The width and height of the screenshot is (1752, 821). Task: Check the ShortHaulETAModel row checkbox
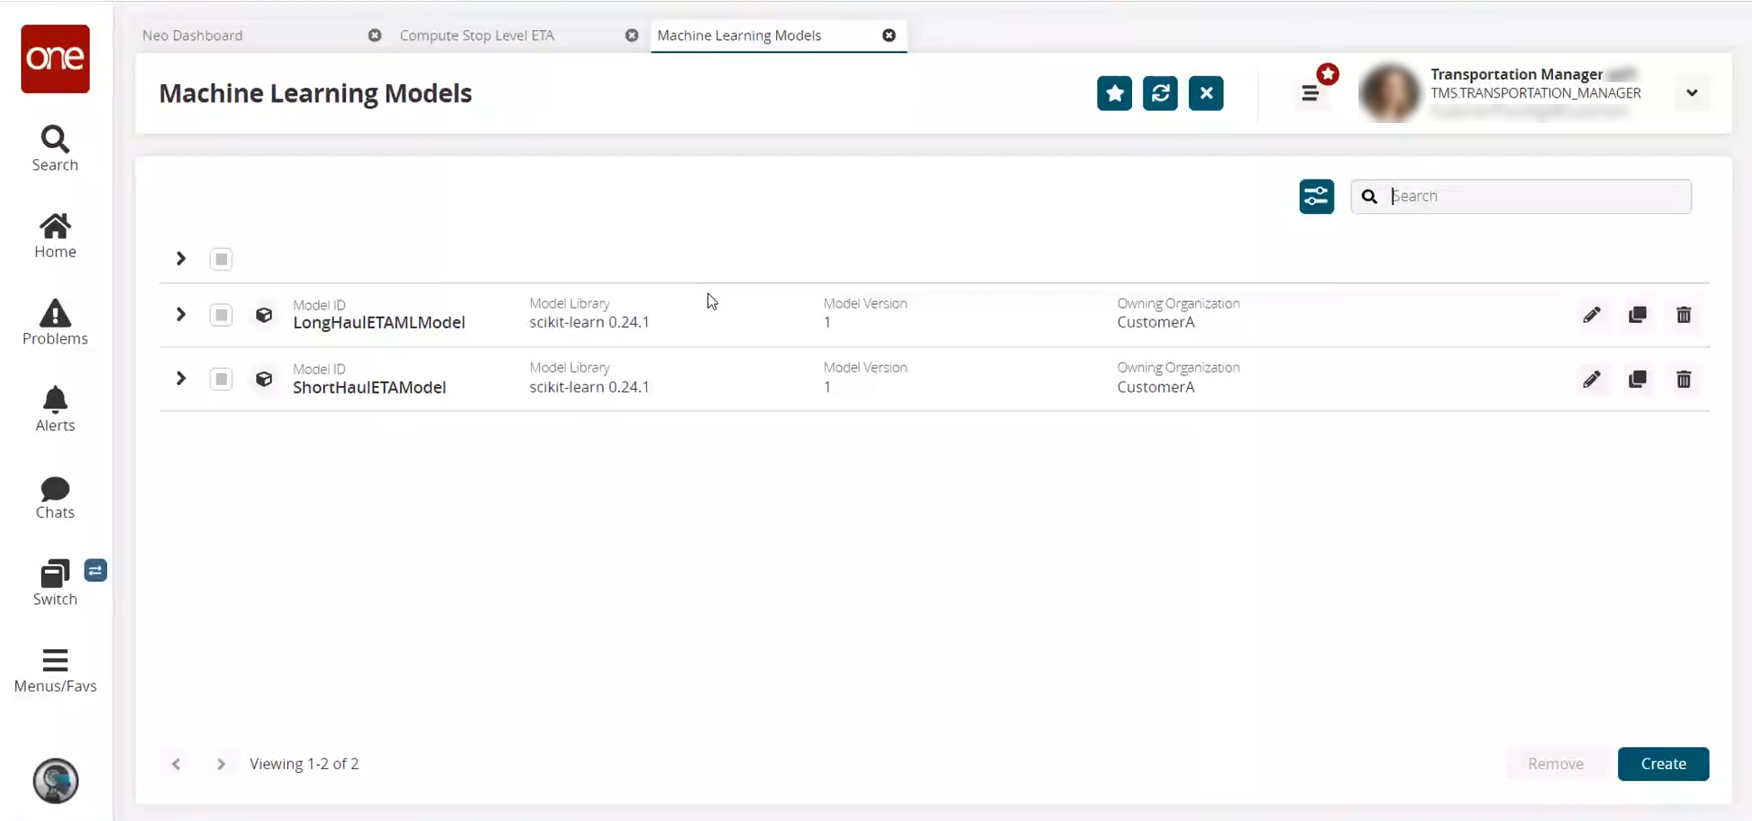221,379
